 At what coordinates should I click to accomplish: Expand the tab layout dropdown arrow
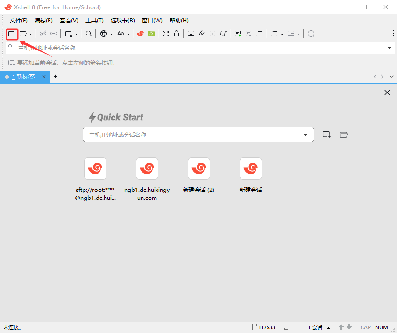(x=299, y=34)
